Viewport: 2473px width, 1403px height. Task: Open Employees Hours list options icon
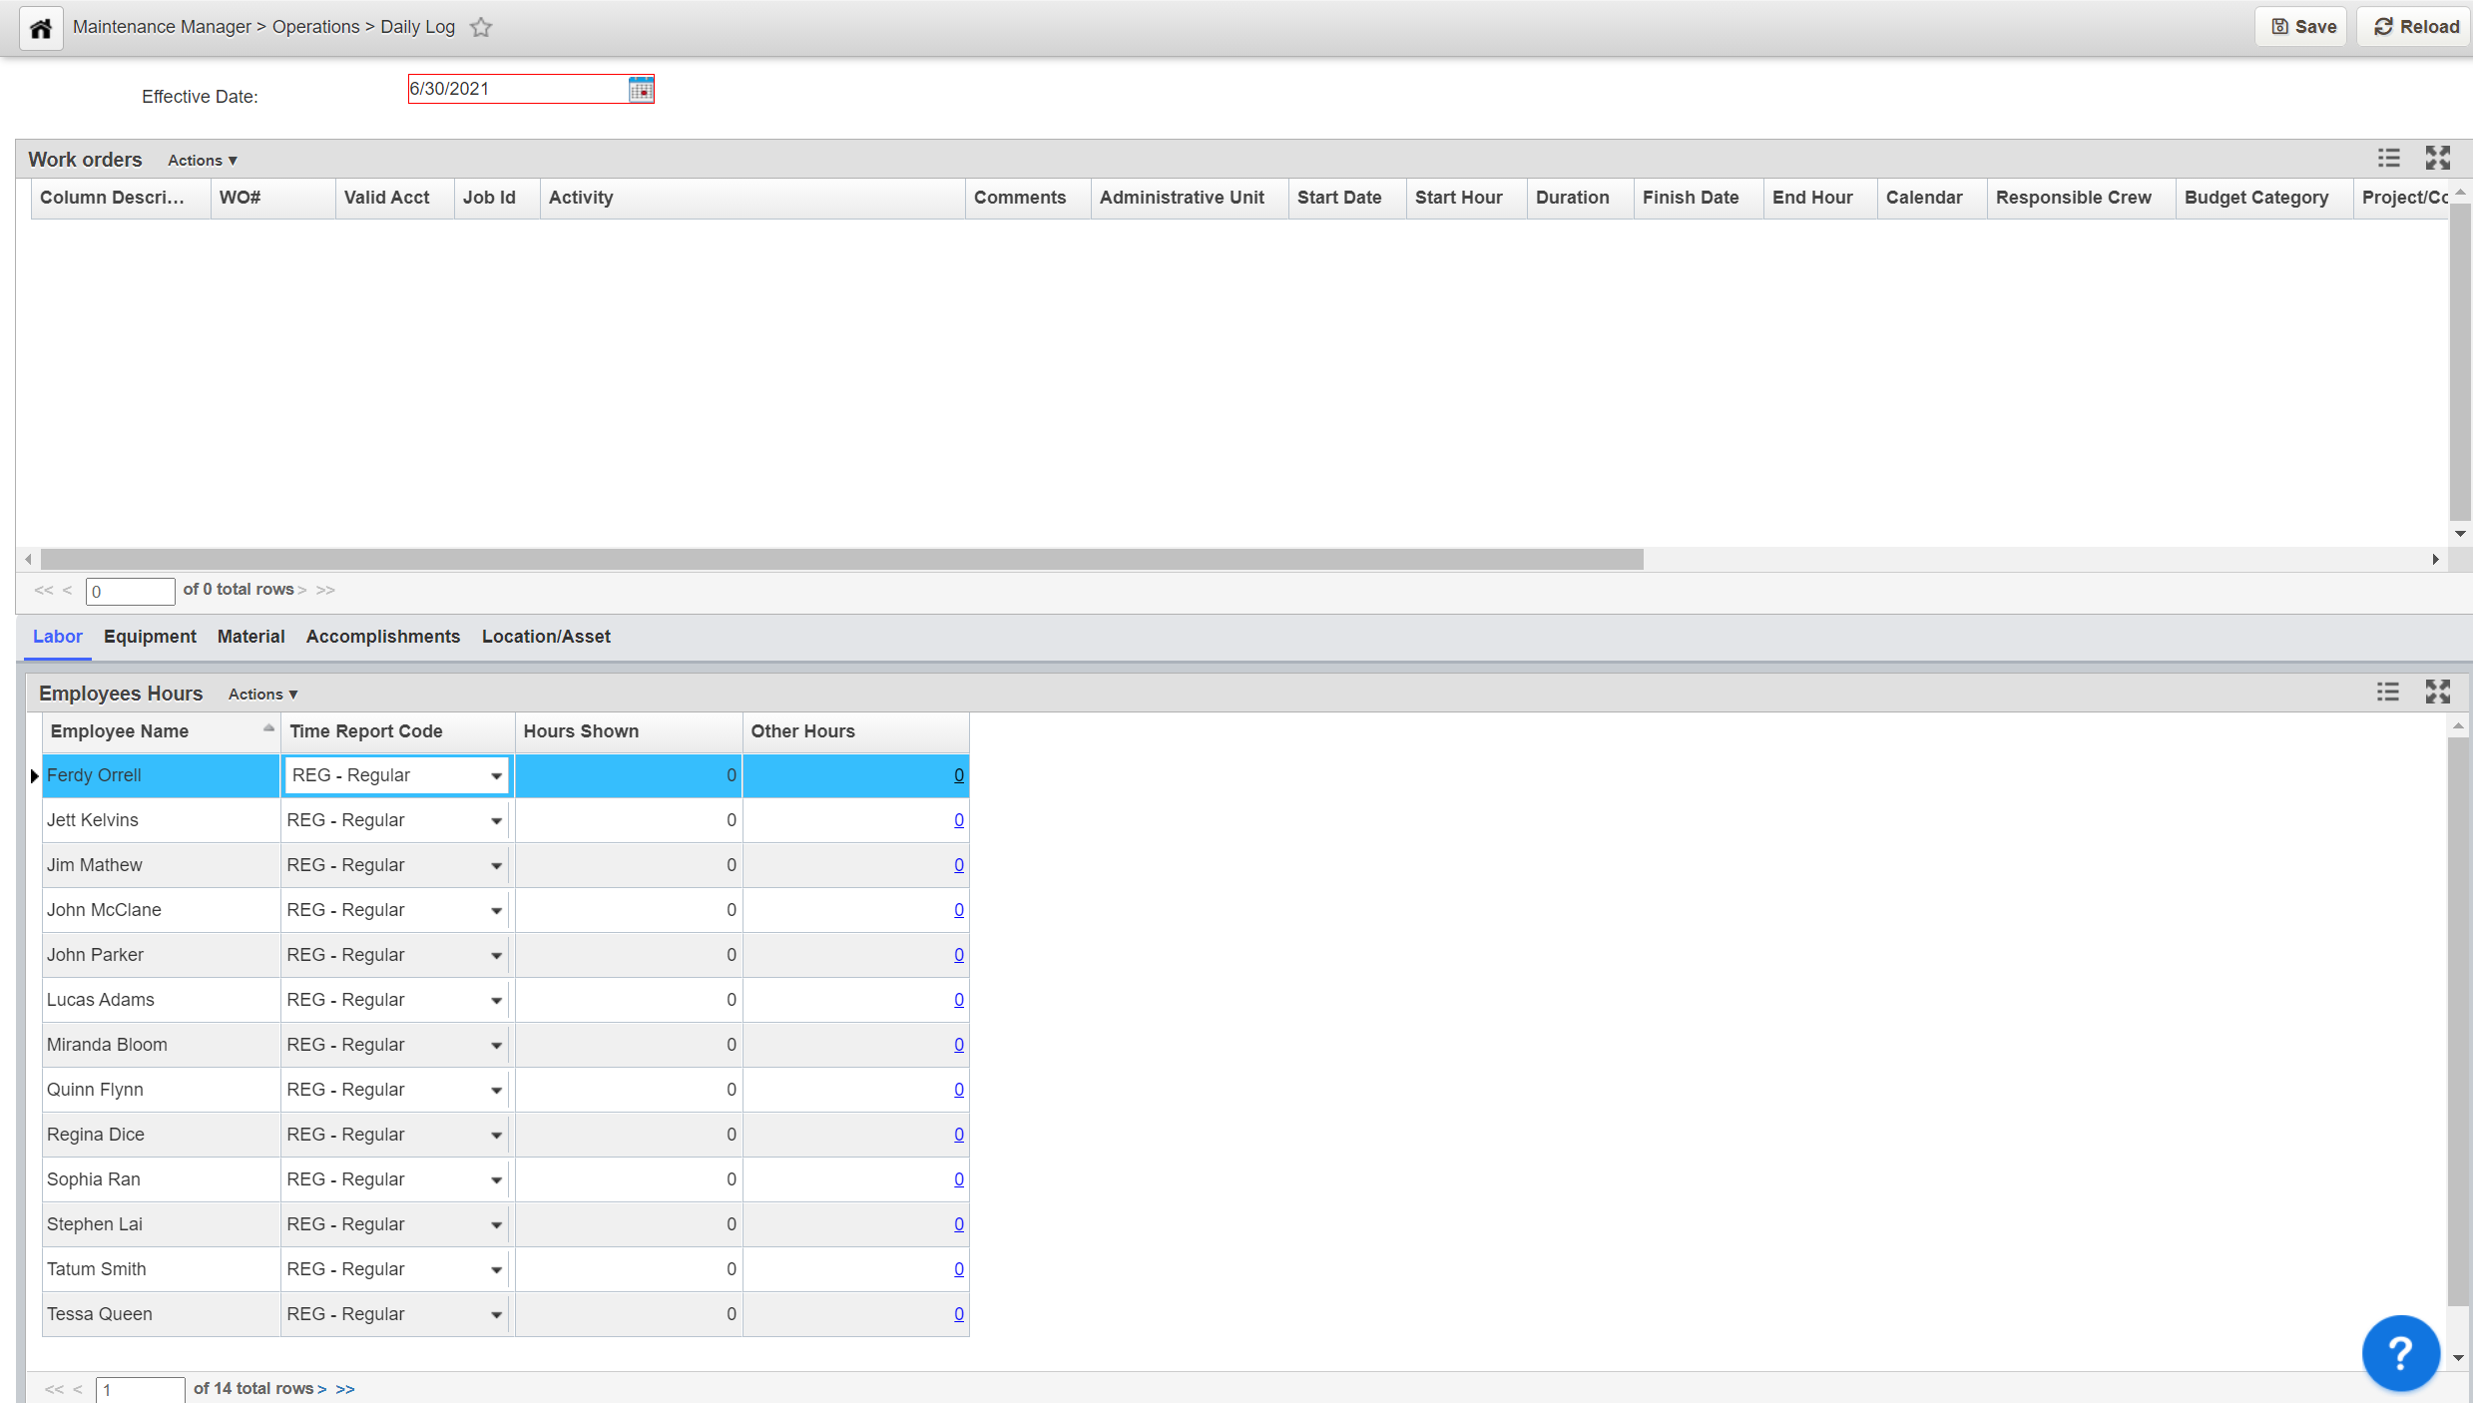[2388, 693]
